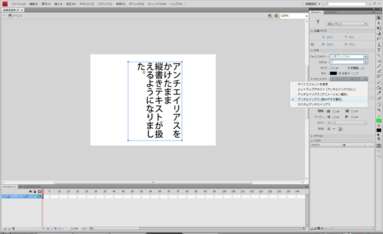
Task: Toggle Layer 1 lock dot
Action: (x=35, y=196)
